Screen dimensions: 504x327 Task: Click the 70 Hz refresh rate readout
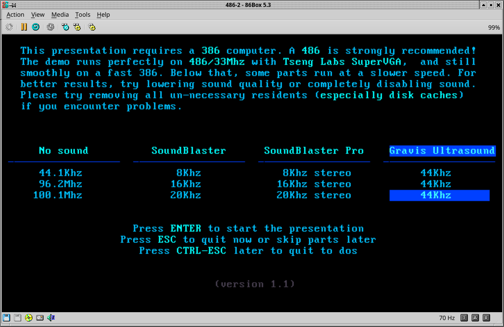point(447,318)
